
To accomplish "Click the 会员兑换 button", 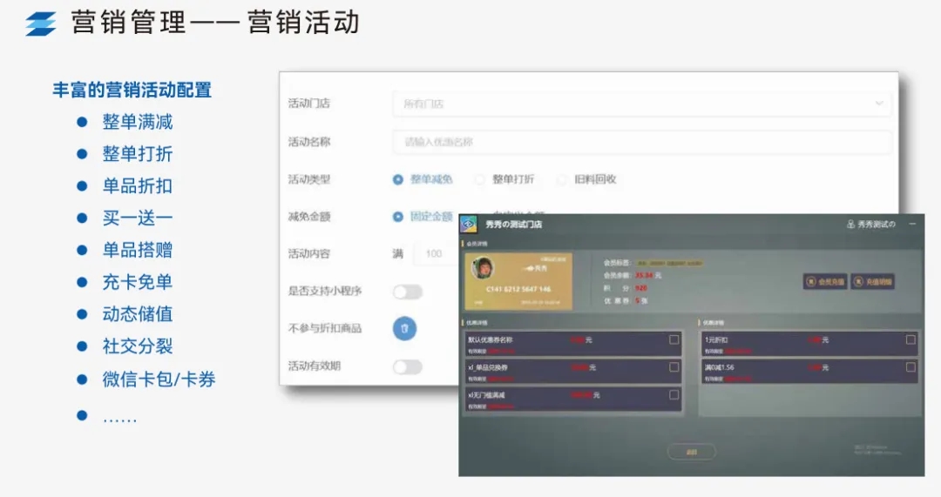I will click(824, 281).
